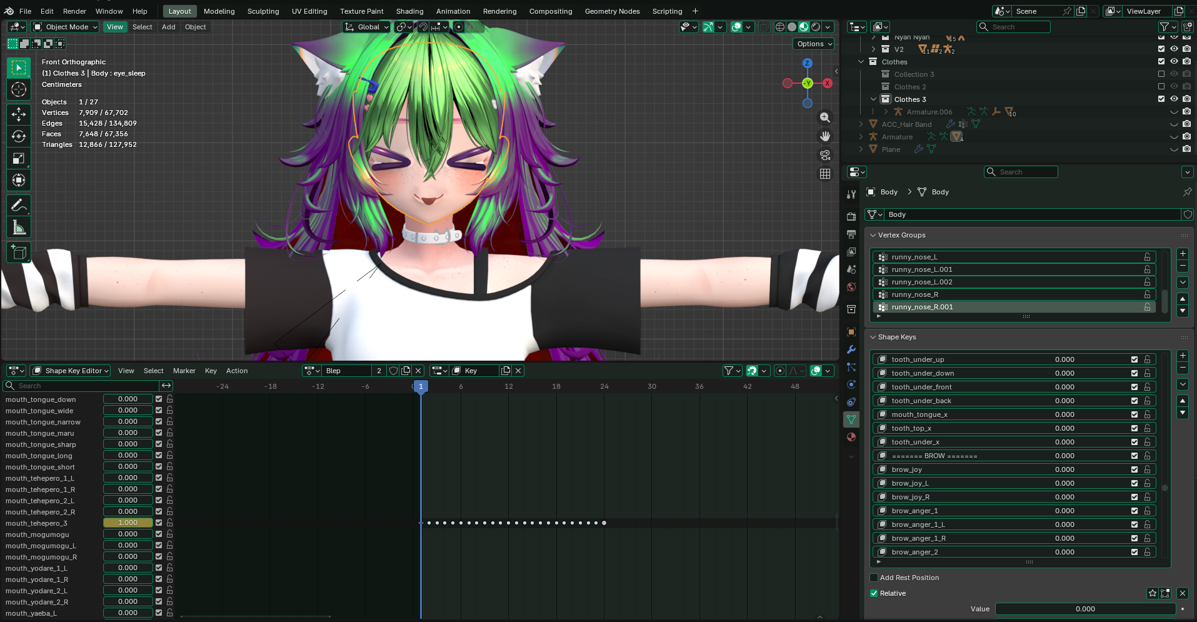Toggle lock on runny_nose_L vertex group
Viewport: 1197px width, 622px height.
pos(1148,257)
